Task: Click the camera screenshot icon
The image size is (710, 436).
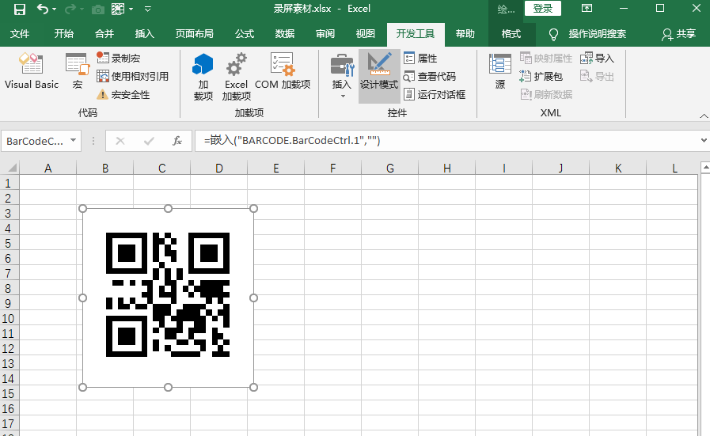Action: pyautogui.click(x=98, y=9)
